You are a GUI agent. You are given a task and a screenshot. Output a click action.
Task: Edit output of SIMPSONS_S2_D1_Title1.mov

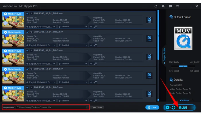149,20
